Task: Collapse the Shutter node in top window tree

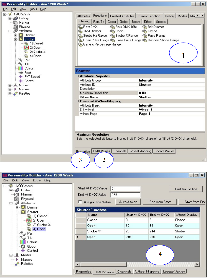Action: (x=16, y=39)
